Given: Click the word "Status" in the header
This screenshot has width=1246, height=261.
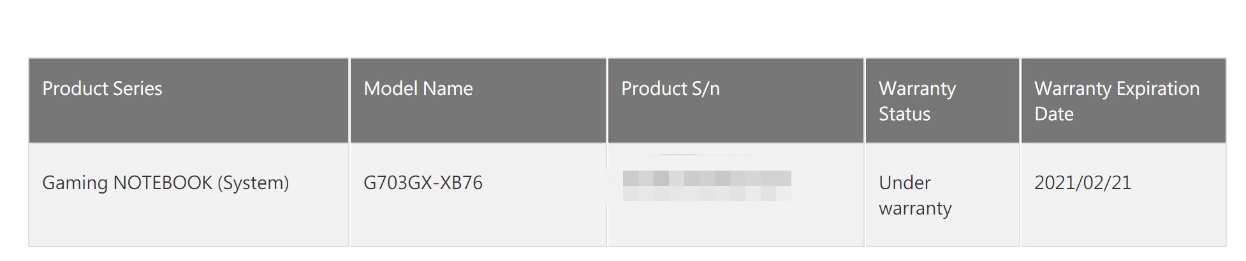Looking at the screenshot, I should (904, 114).
